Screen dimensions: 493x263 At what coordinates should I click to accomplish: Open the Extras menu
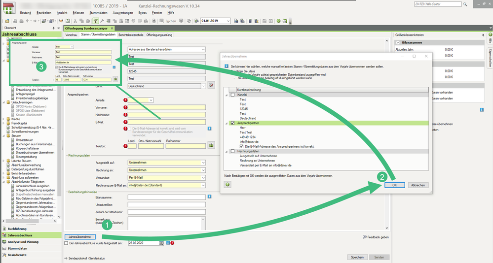[143, 12]
